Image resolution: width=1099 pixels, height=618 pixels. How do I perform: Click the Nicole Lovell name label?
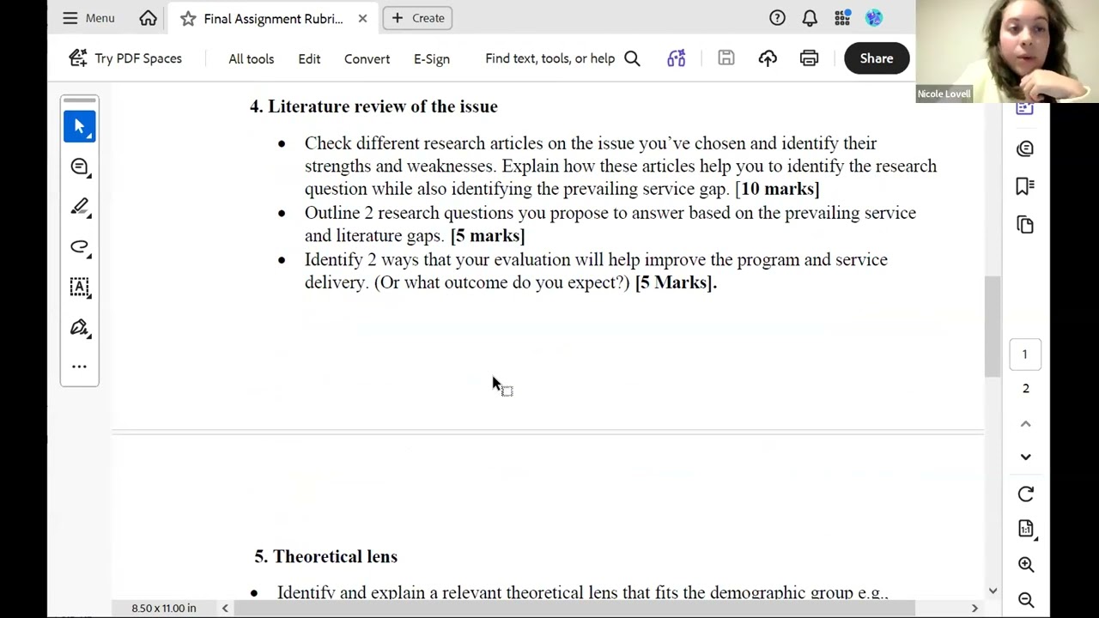click(944, 94)
